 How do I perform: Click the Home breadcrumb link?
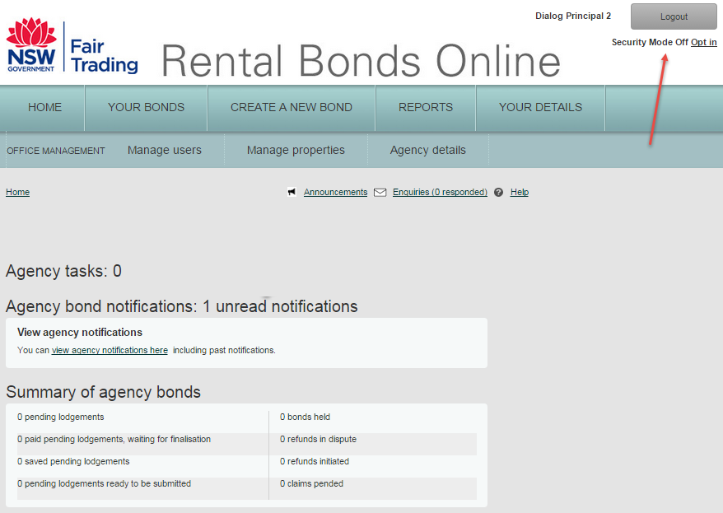pos(17,192)
